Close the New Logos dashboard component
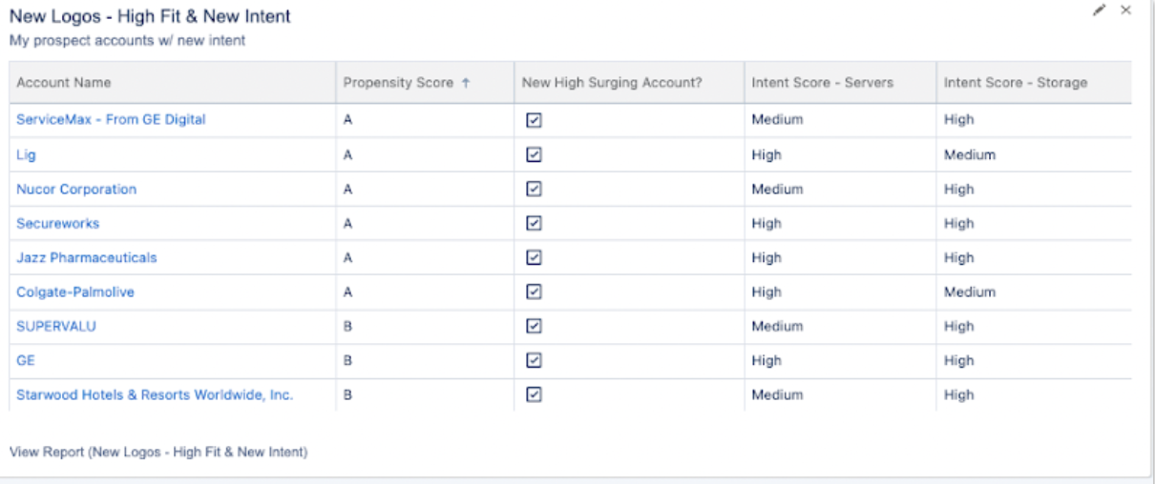This screenshot has width=1155, height=484. tap(1125, 10)
